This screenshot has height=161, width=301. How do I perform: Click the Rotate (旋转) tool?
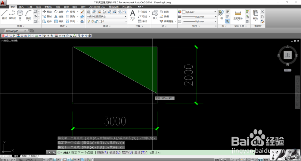pos(59,12)
